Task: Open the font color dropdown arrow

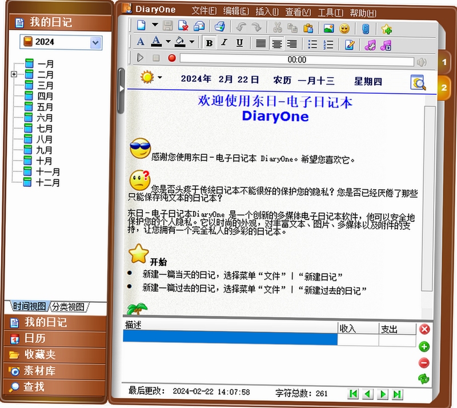Action: point(168,41)
